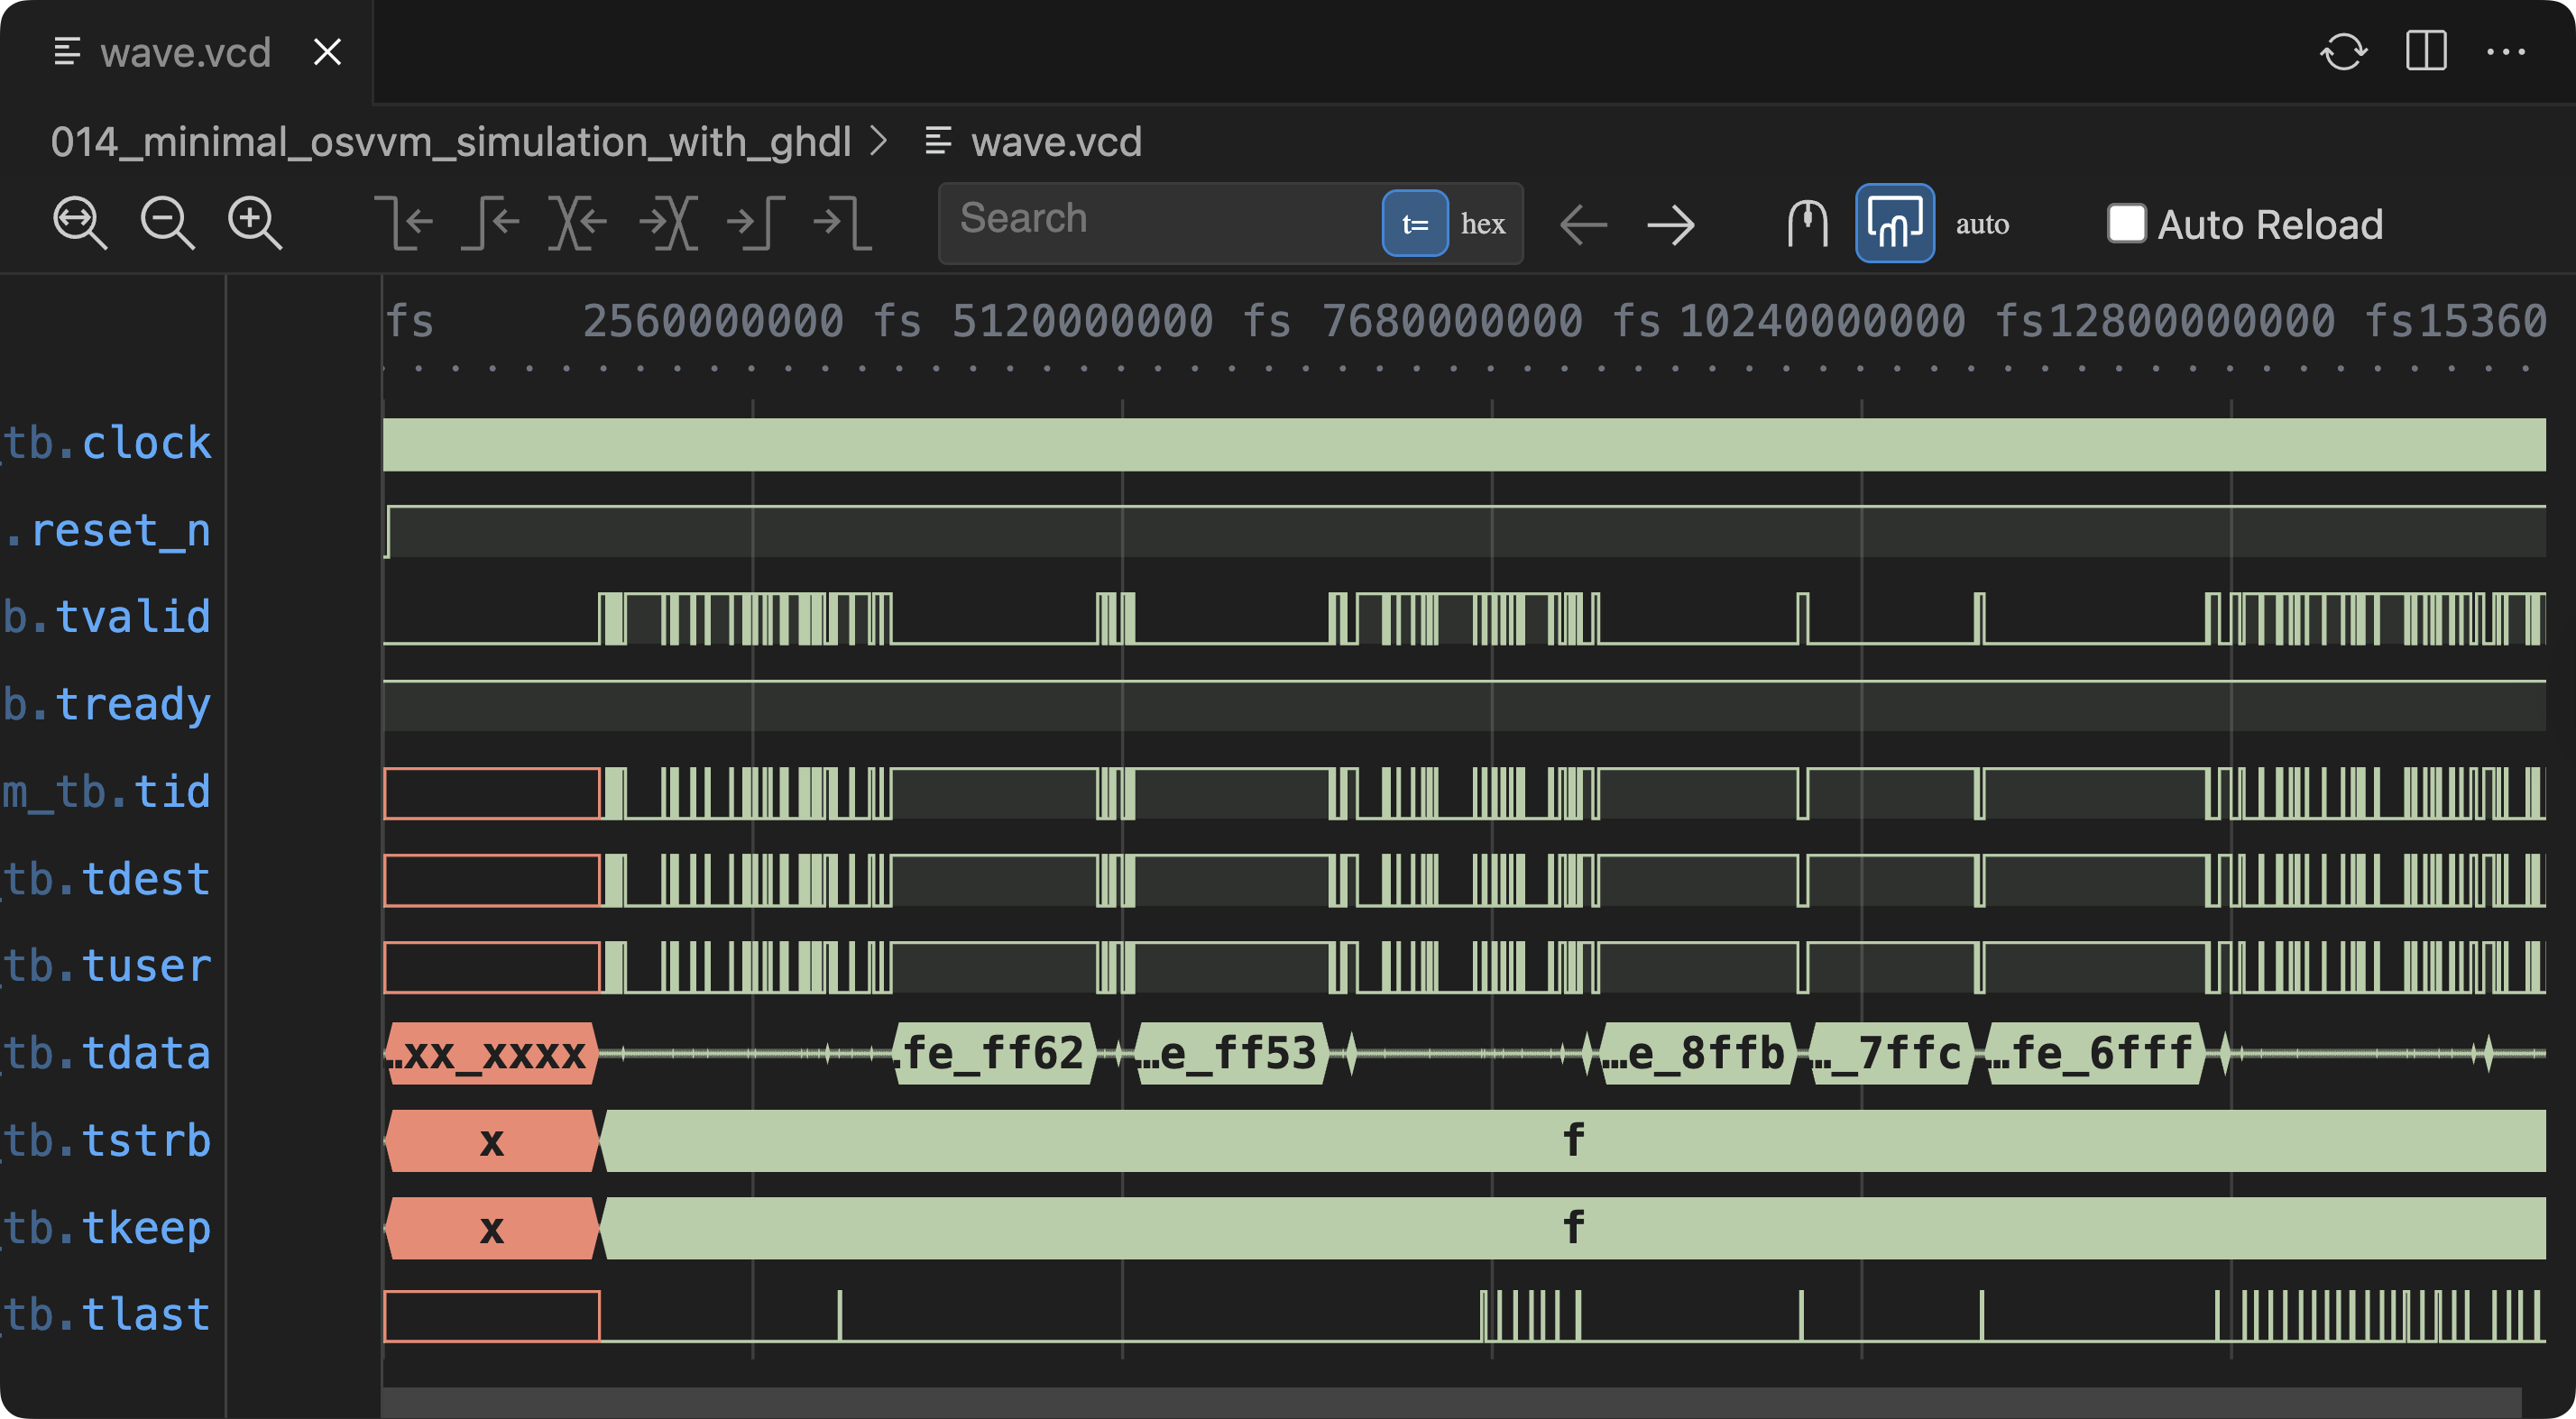Viewport: 2576px width, 1419px height.
Task: Reload the waveform with refresh icon
Action: coord(2343,52)
